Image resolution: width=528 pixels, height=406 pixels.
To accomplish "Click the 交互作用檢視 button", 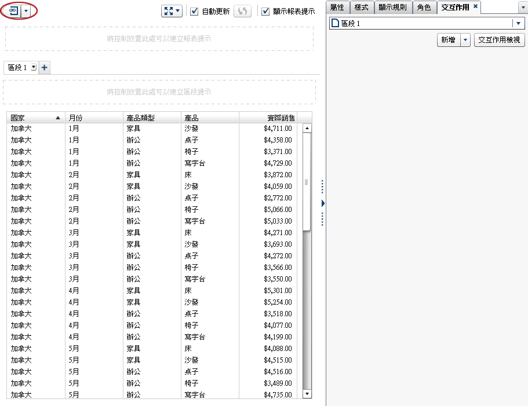I will point(499,40).
